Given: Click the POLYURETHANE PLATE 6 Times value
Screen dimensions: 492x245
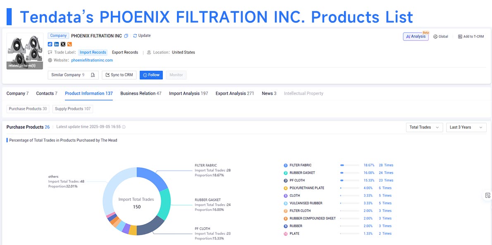Looking at the screenshot, I should pos(385,188).
